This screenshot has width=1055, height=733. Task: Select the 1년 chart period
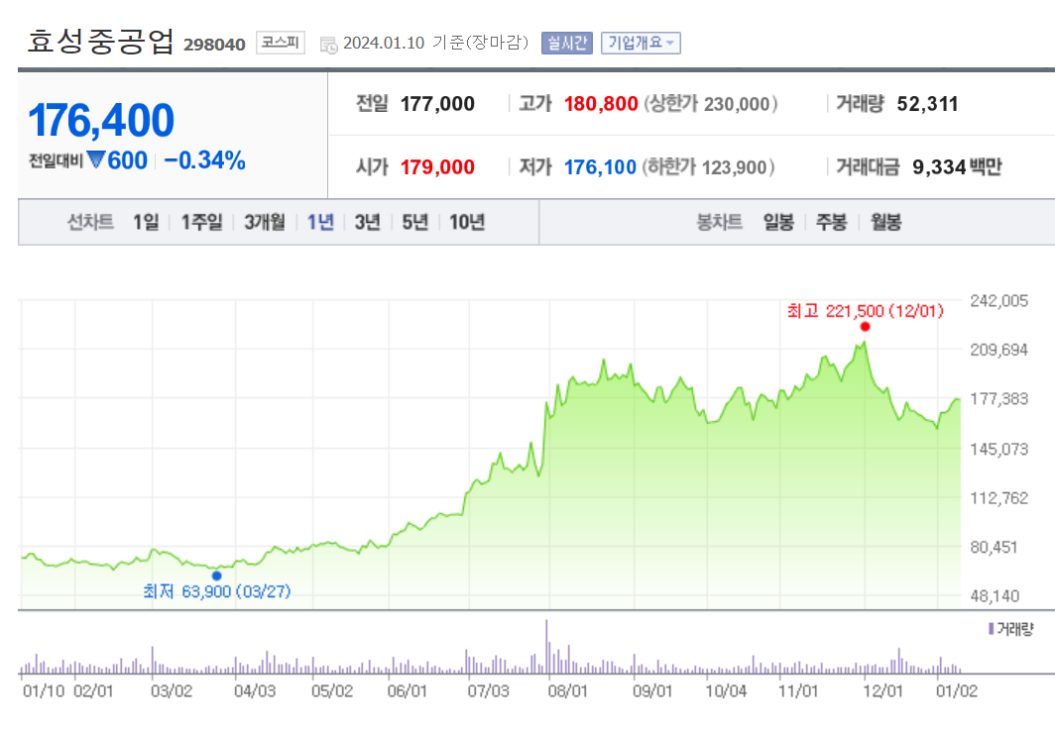320,222
